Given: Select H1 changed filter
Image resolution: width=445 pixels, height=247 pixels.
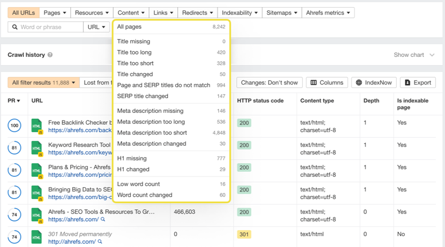Looking at the screenshot, I should click(x=171, y=169).
